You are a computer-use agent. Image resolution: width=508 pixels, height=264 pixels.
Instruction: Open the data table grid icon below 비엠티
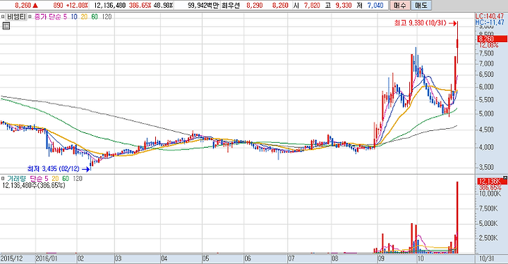pyautogui.click(x=6, y=26)
